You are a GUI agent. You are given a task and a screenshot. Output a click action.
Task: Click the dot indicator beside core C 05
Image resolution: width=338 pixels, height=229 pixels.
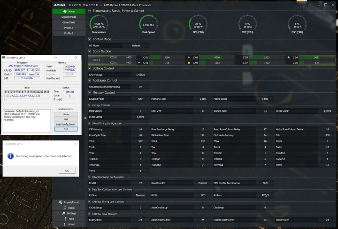tap(139, 63)
